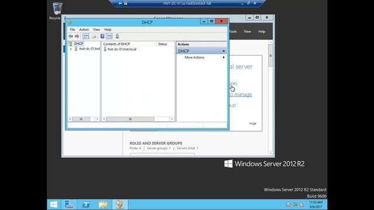The image size is (374, 210).
Task: Click the DHCP window title bar icon
Action: point(70,22)
